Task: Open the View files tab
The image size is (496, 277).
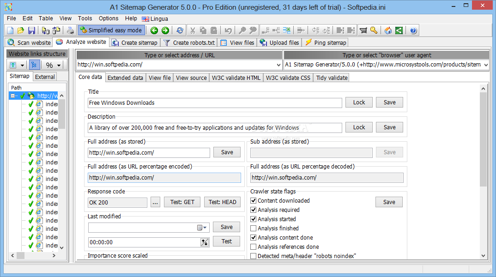Action: point(237,42)
